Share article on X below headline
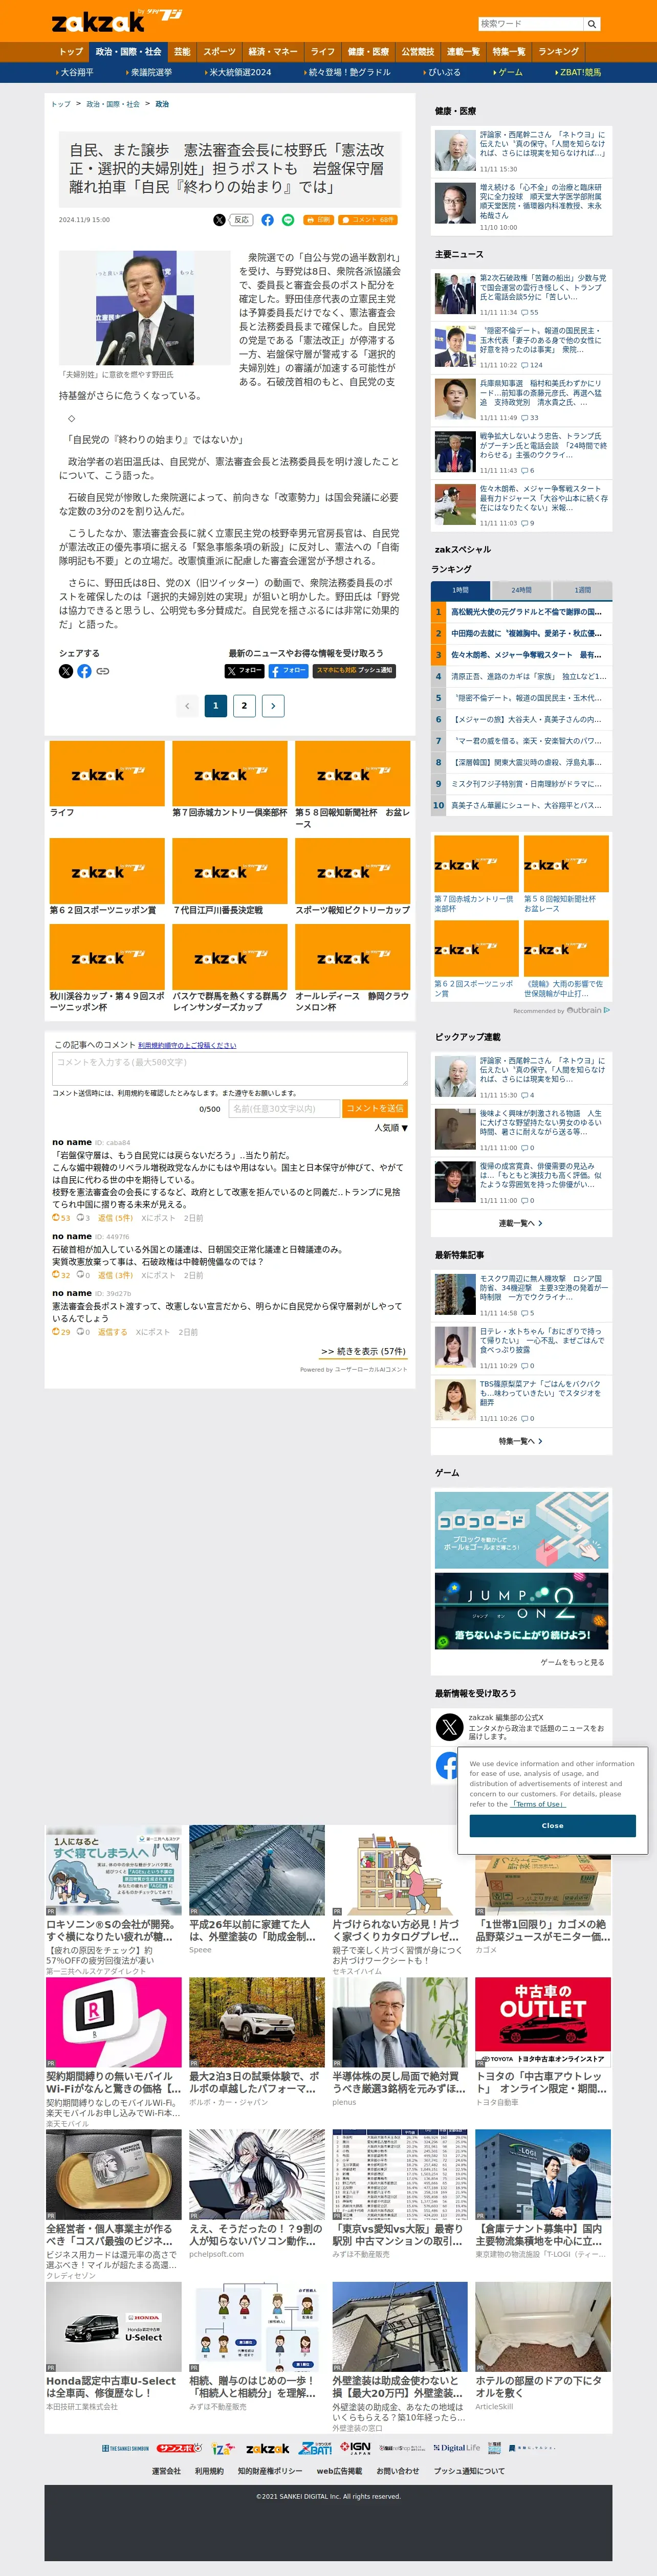 click(219, 220)
